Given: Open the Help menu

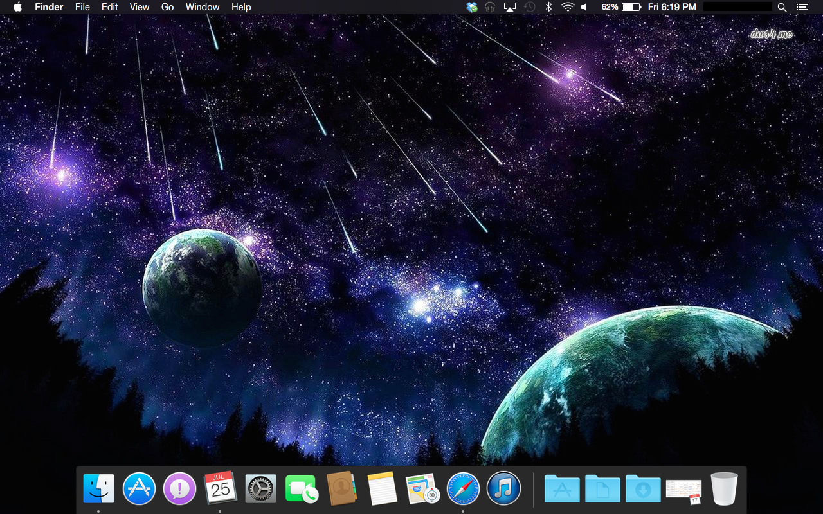Looking at the screenshot, I should tap(241, 7).
